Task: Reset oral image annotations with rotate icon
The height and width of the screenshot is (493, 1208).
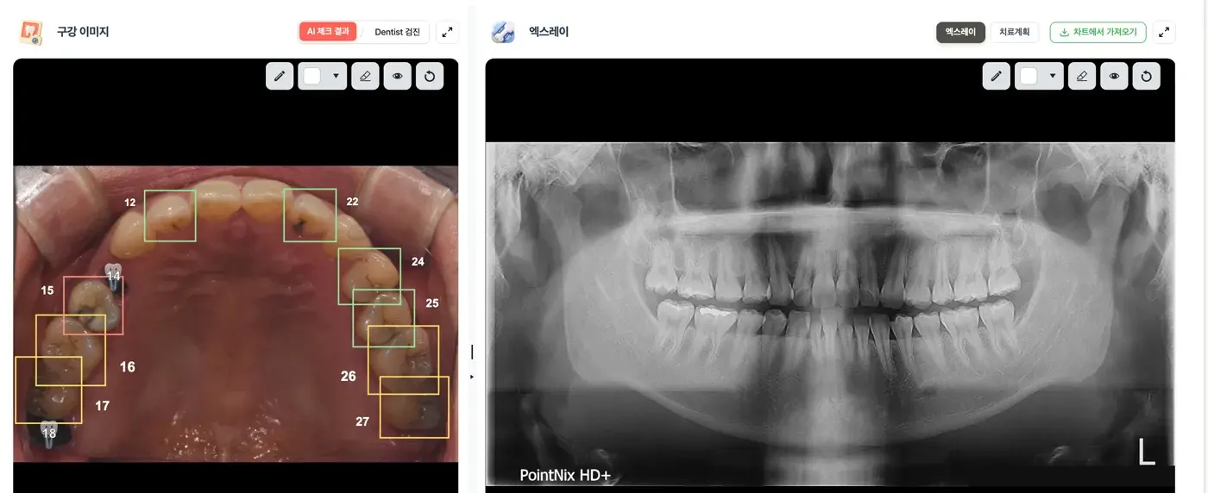Action: (x=430, y=76)
